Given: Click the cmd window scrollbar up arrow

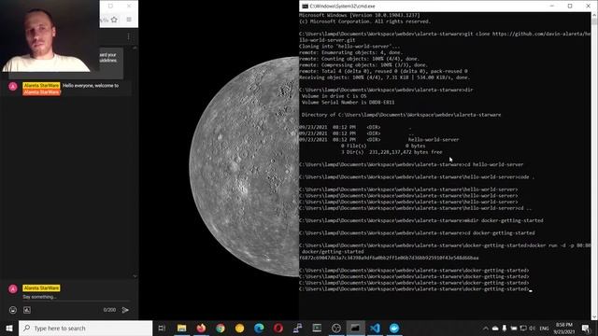Looking at the screenshot, I should 594,16.
